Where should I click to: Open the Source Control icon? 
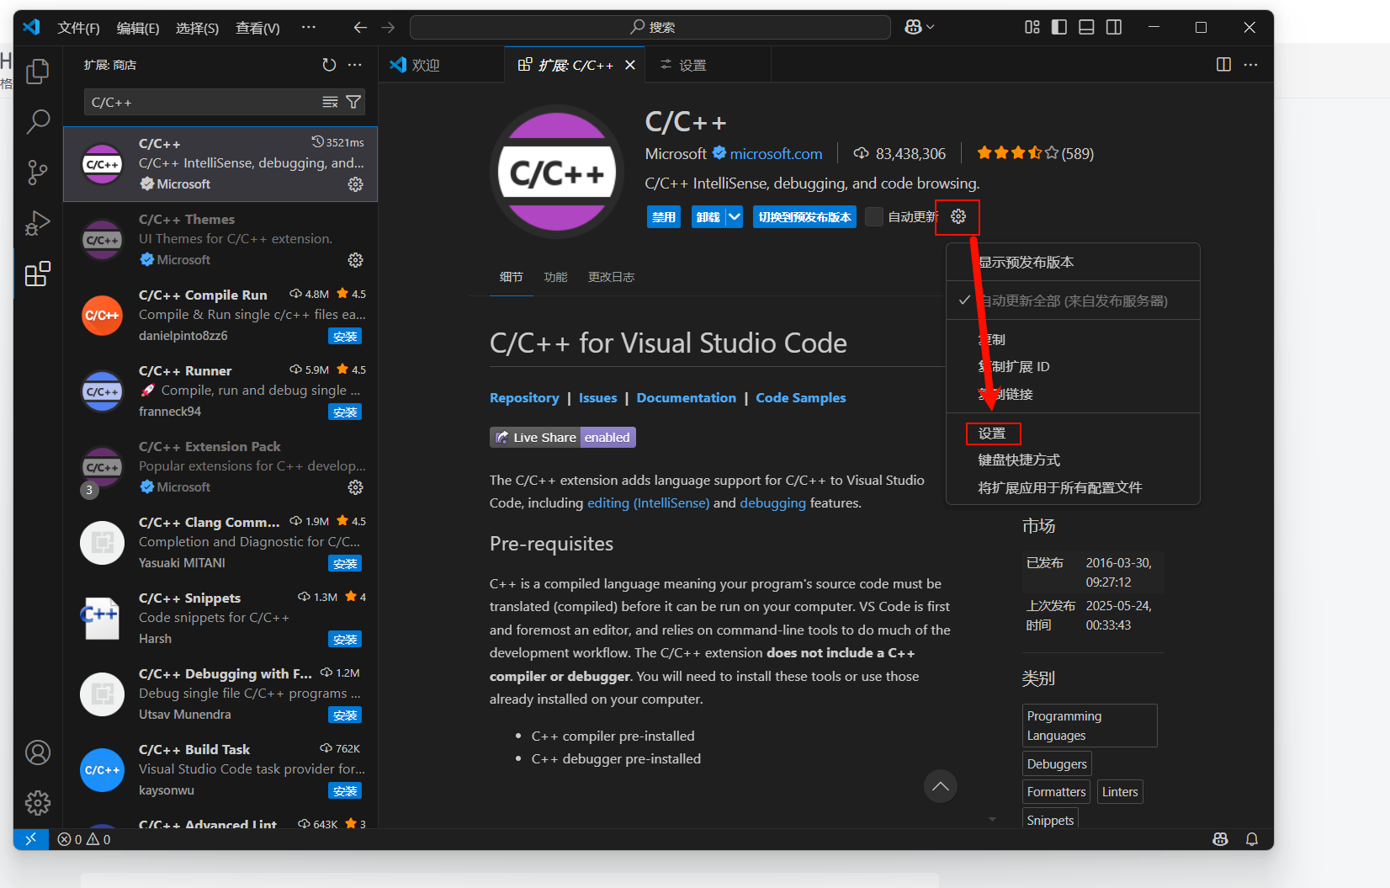coord(38,173)
